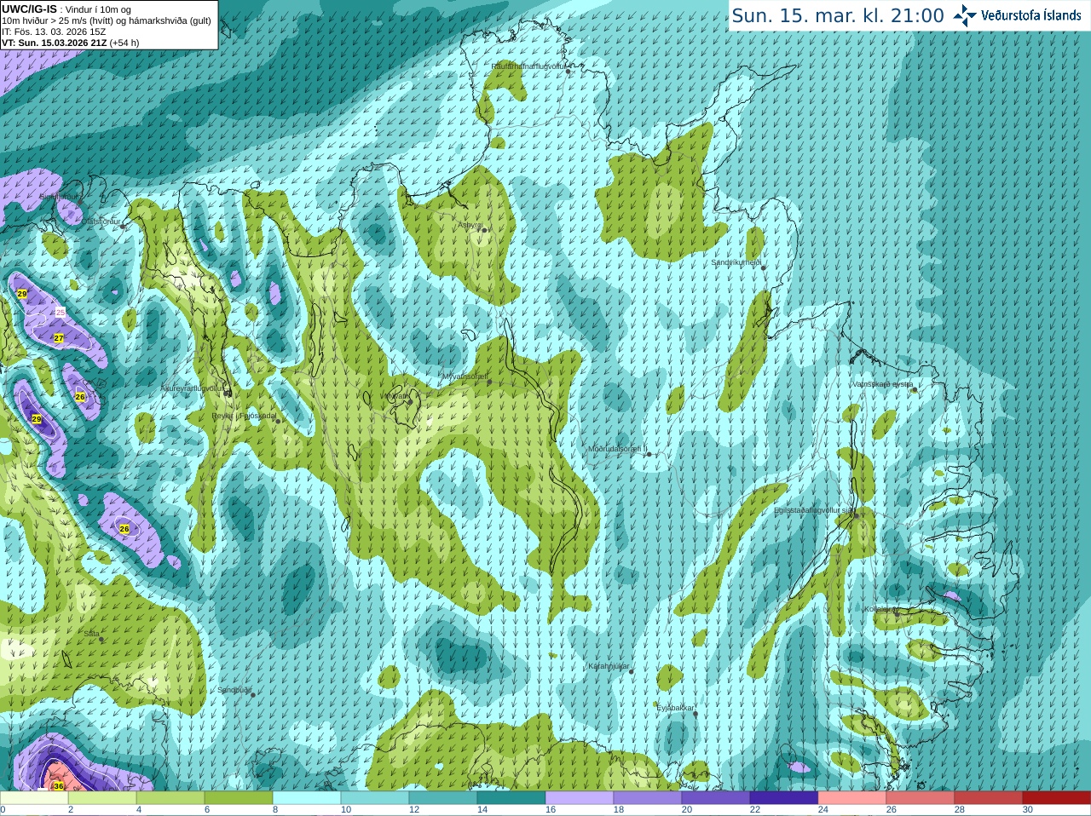Viewport: 1091px width, 816px height.
Task: Select the 8–10 m/s light cyan legend color
Action: click(307, 798)
